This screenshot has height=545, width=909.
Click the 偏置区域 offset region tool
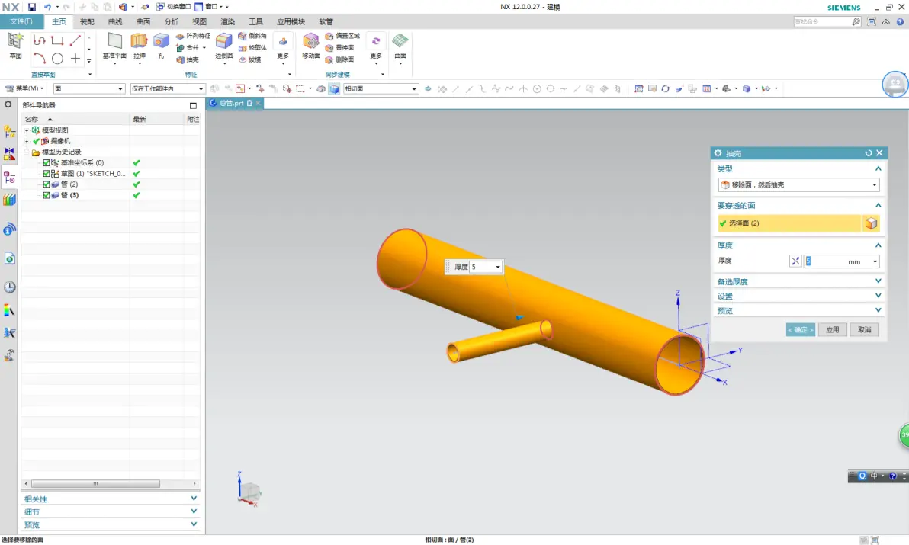click(342, 36)
